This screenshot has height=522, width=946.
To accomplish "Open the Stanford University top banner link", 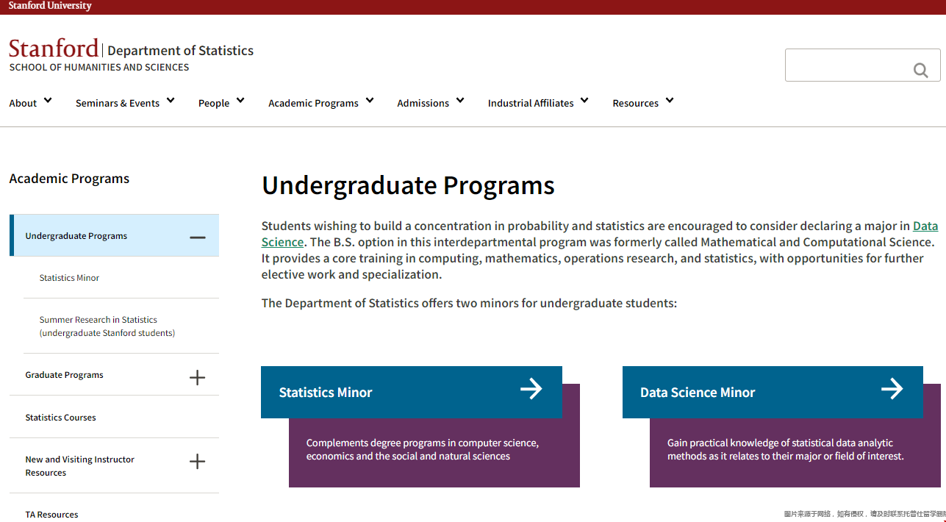I will pos(50,6).
